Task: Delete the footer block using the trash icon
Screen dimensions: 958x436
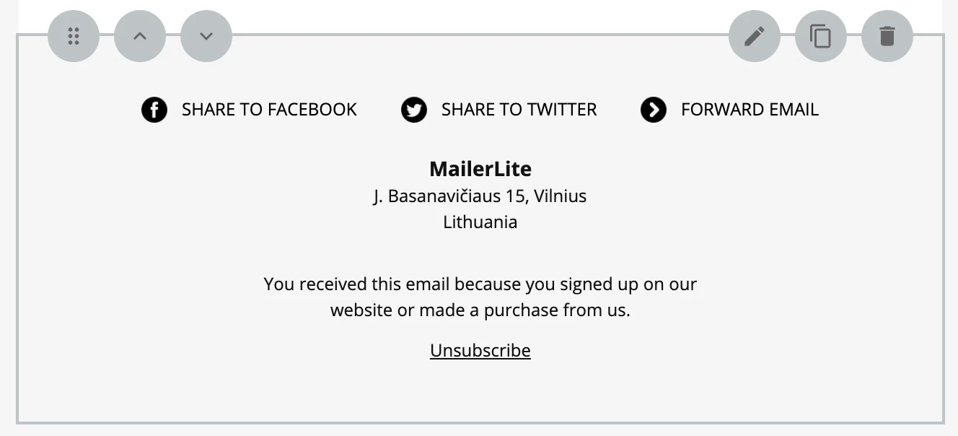Action: [887, 36]
